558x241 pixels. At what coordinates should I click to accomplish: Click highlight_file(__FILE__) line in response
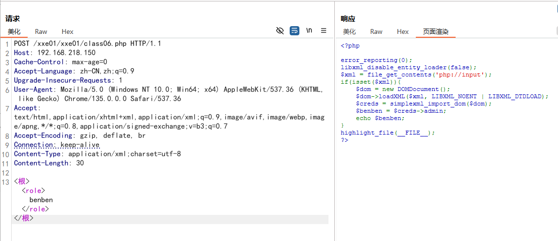point(388,133)
